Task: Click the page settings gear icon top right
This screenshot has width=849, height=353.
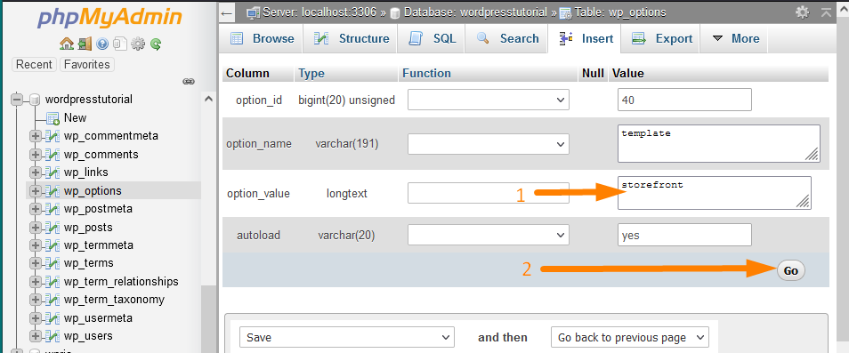Action: click(802, 12)
